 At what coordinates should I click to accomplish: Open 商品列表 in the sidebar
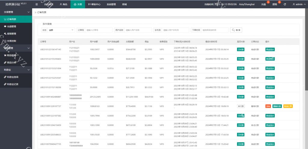pyautogui.click(x=16, y=55)
